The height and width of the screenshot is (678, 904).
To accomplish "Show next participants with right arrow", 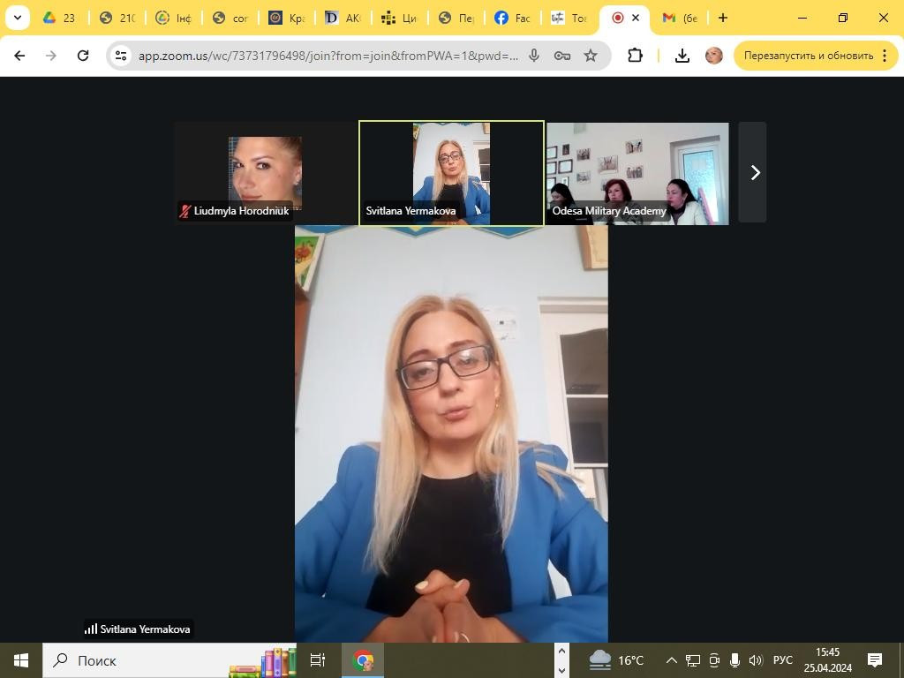I will tap(753, 172).
